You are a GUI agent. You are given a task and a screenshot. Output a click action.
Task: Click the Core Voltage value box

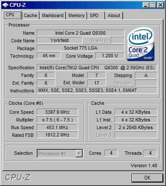point(110,56)
